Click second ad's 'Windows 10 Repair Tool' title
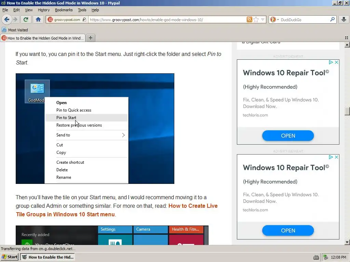This screenshot has width=350, height=262. [286, 168]
